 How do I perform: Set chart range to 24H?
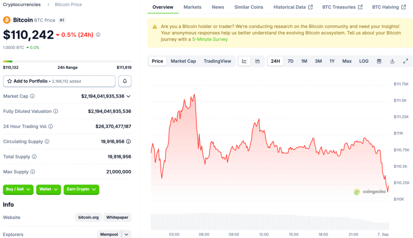coord(275,61)
